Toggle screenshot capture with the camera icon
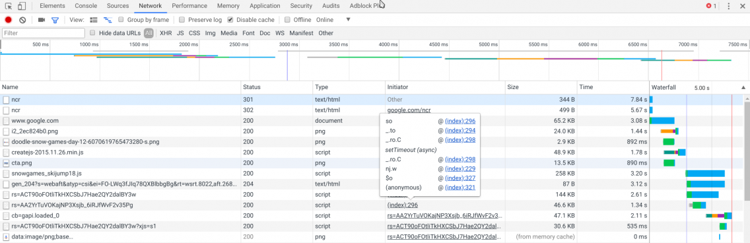The height and width of the screenshot is (243, 750). coord(42,20)
